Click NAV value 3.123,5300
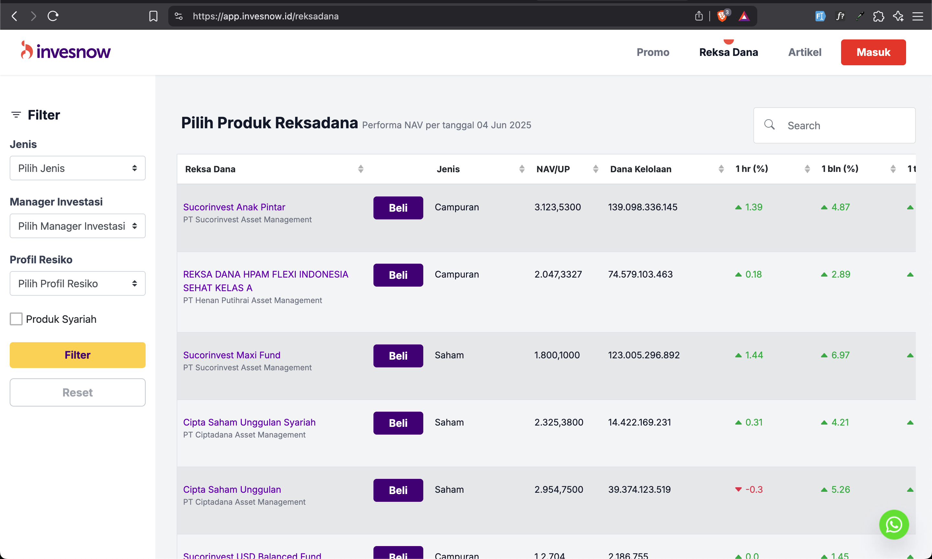Viewport: 932px width, 559px height. click(558, 207)
